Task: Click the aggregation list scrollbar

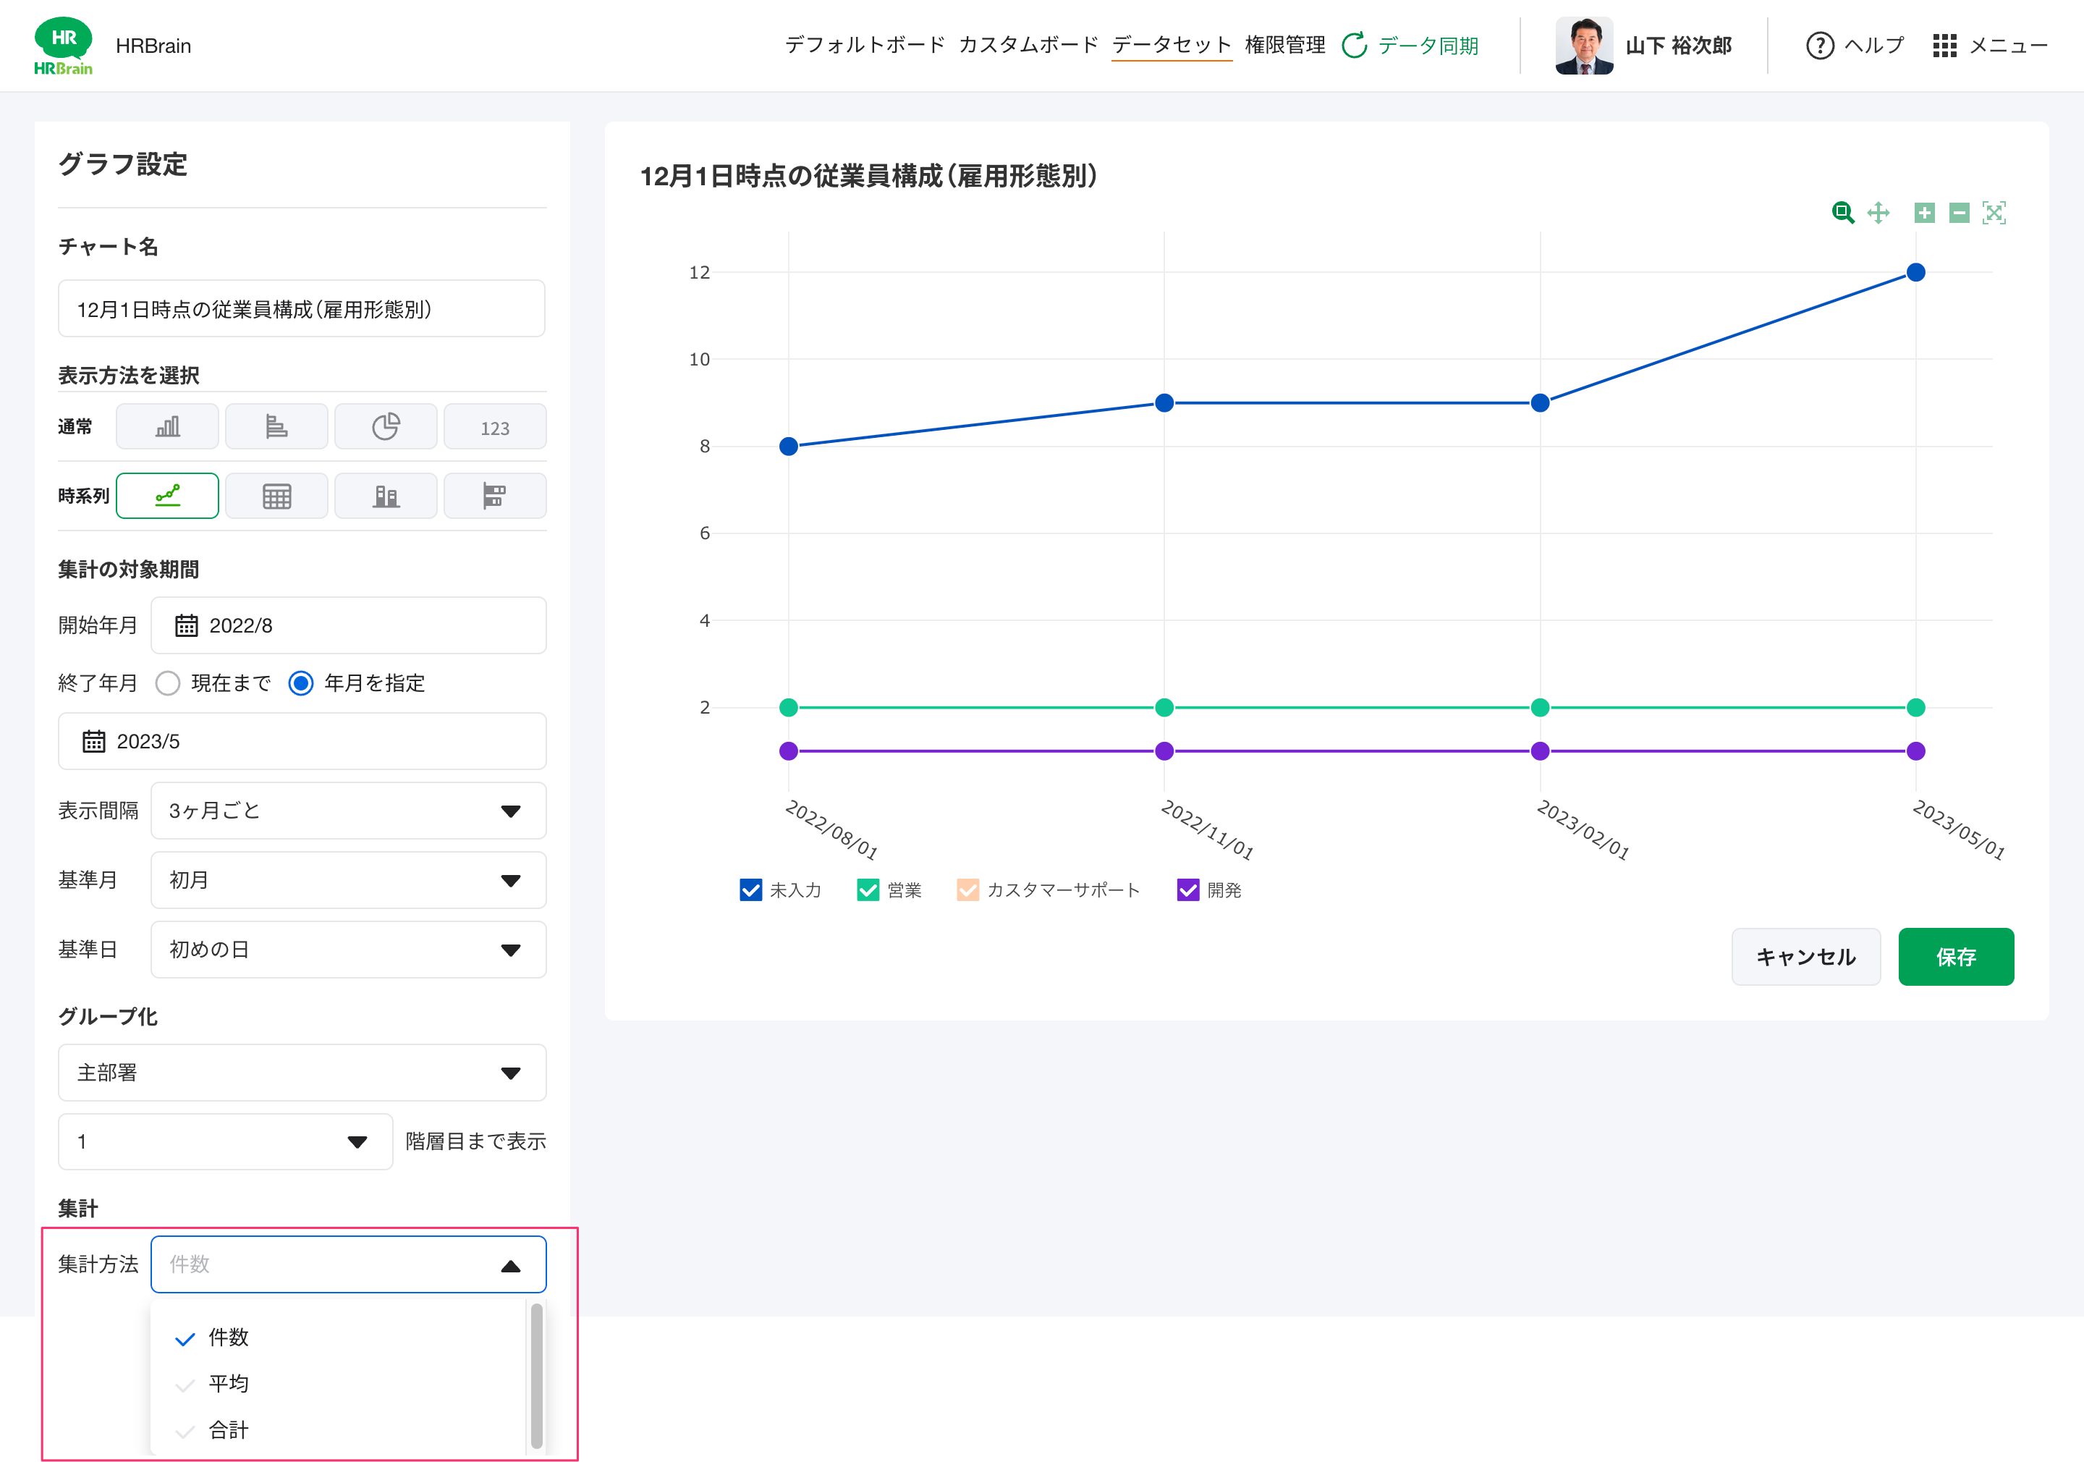Action: [536, 1375]
